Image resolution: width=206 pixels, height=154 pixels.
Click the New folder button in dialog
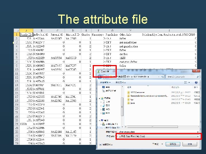pyautogui.click(x=121, y=82)
